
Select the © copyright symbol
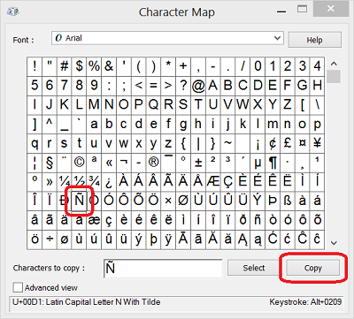[79, 163]
